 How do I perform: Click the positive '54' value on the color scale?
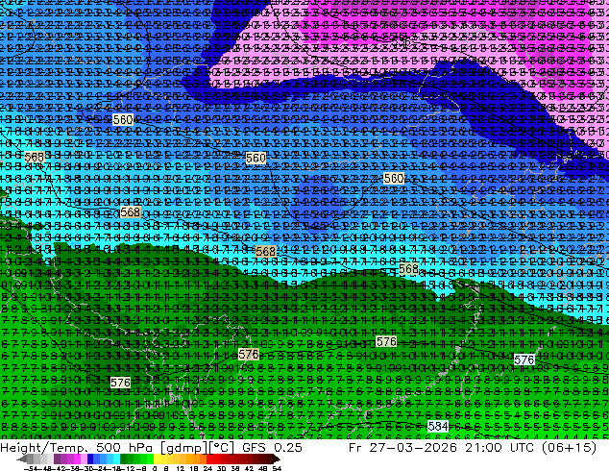click(x=277, y=468)
